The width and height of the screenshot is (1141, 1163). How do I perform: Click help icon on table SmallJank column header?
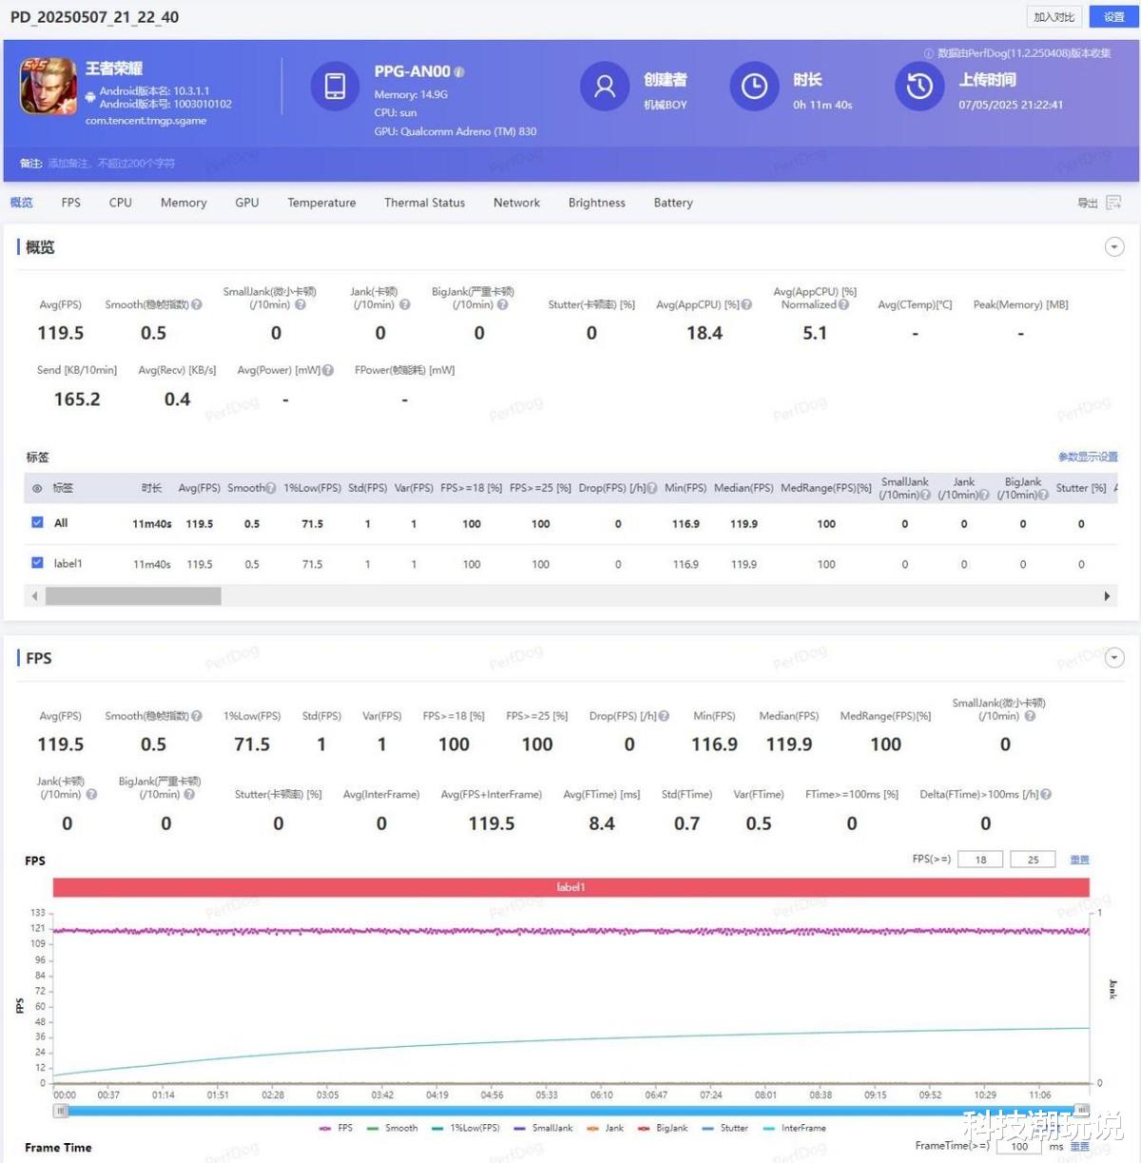pyautogui.click(x=925, y=494)
